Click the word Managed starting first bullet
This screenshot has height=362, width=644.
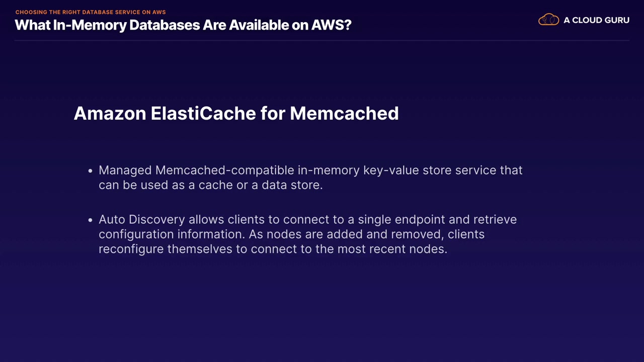click(125, 170)
